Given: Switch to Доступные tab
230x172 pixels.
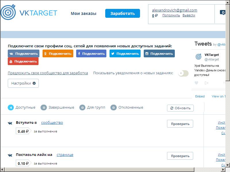Looking at the screenshot, I should [22, 107].
